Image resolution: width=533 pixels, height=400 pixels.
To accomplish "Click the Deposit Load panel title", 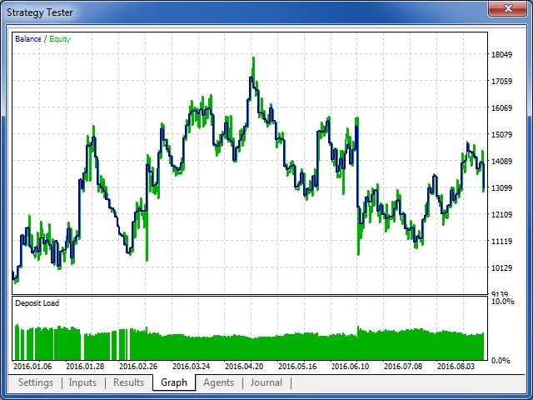I will [x=37, y=303].
